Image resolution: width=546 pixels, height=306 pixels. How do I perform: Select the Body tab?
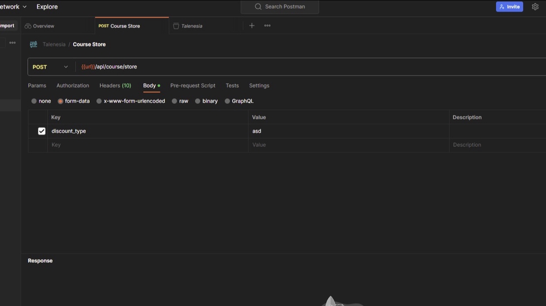(x=151, y=86)
